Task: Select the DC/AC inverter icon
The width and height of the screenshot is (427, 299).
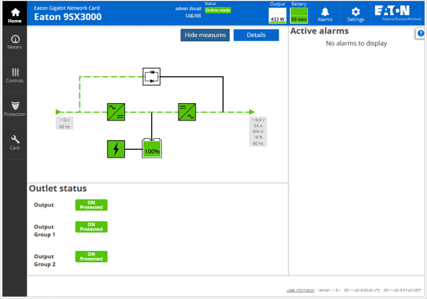Action: 187,112
